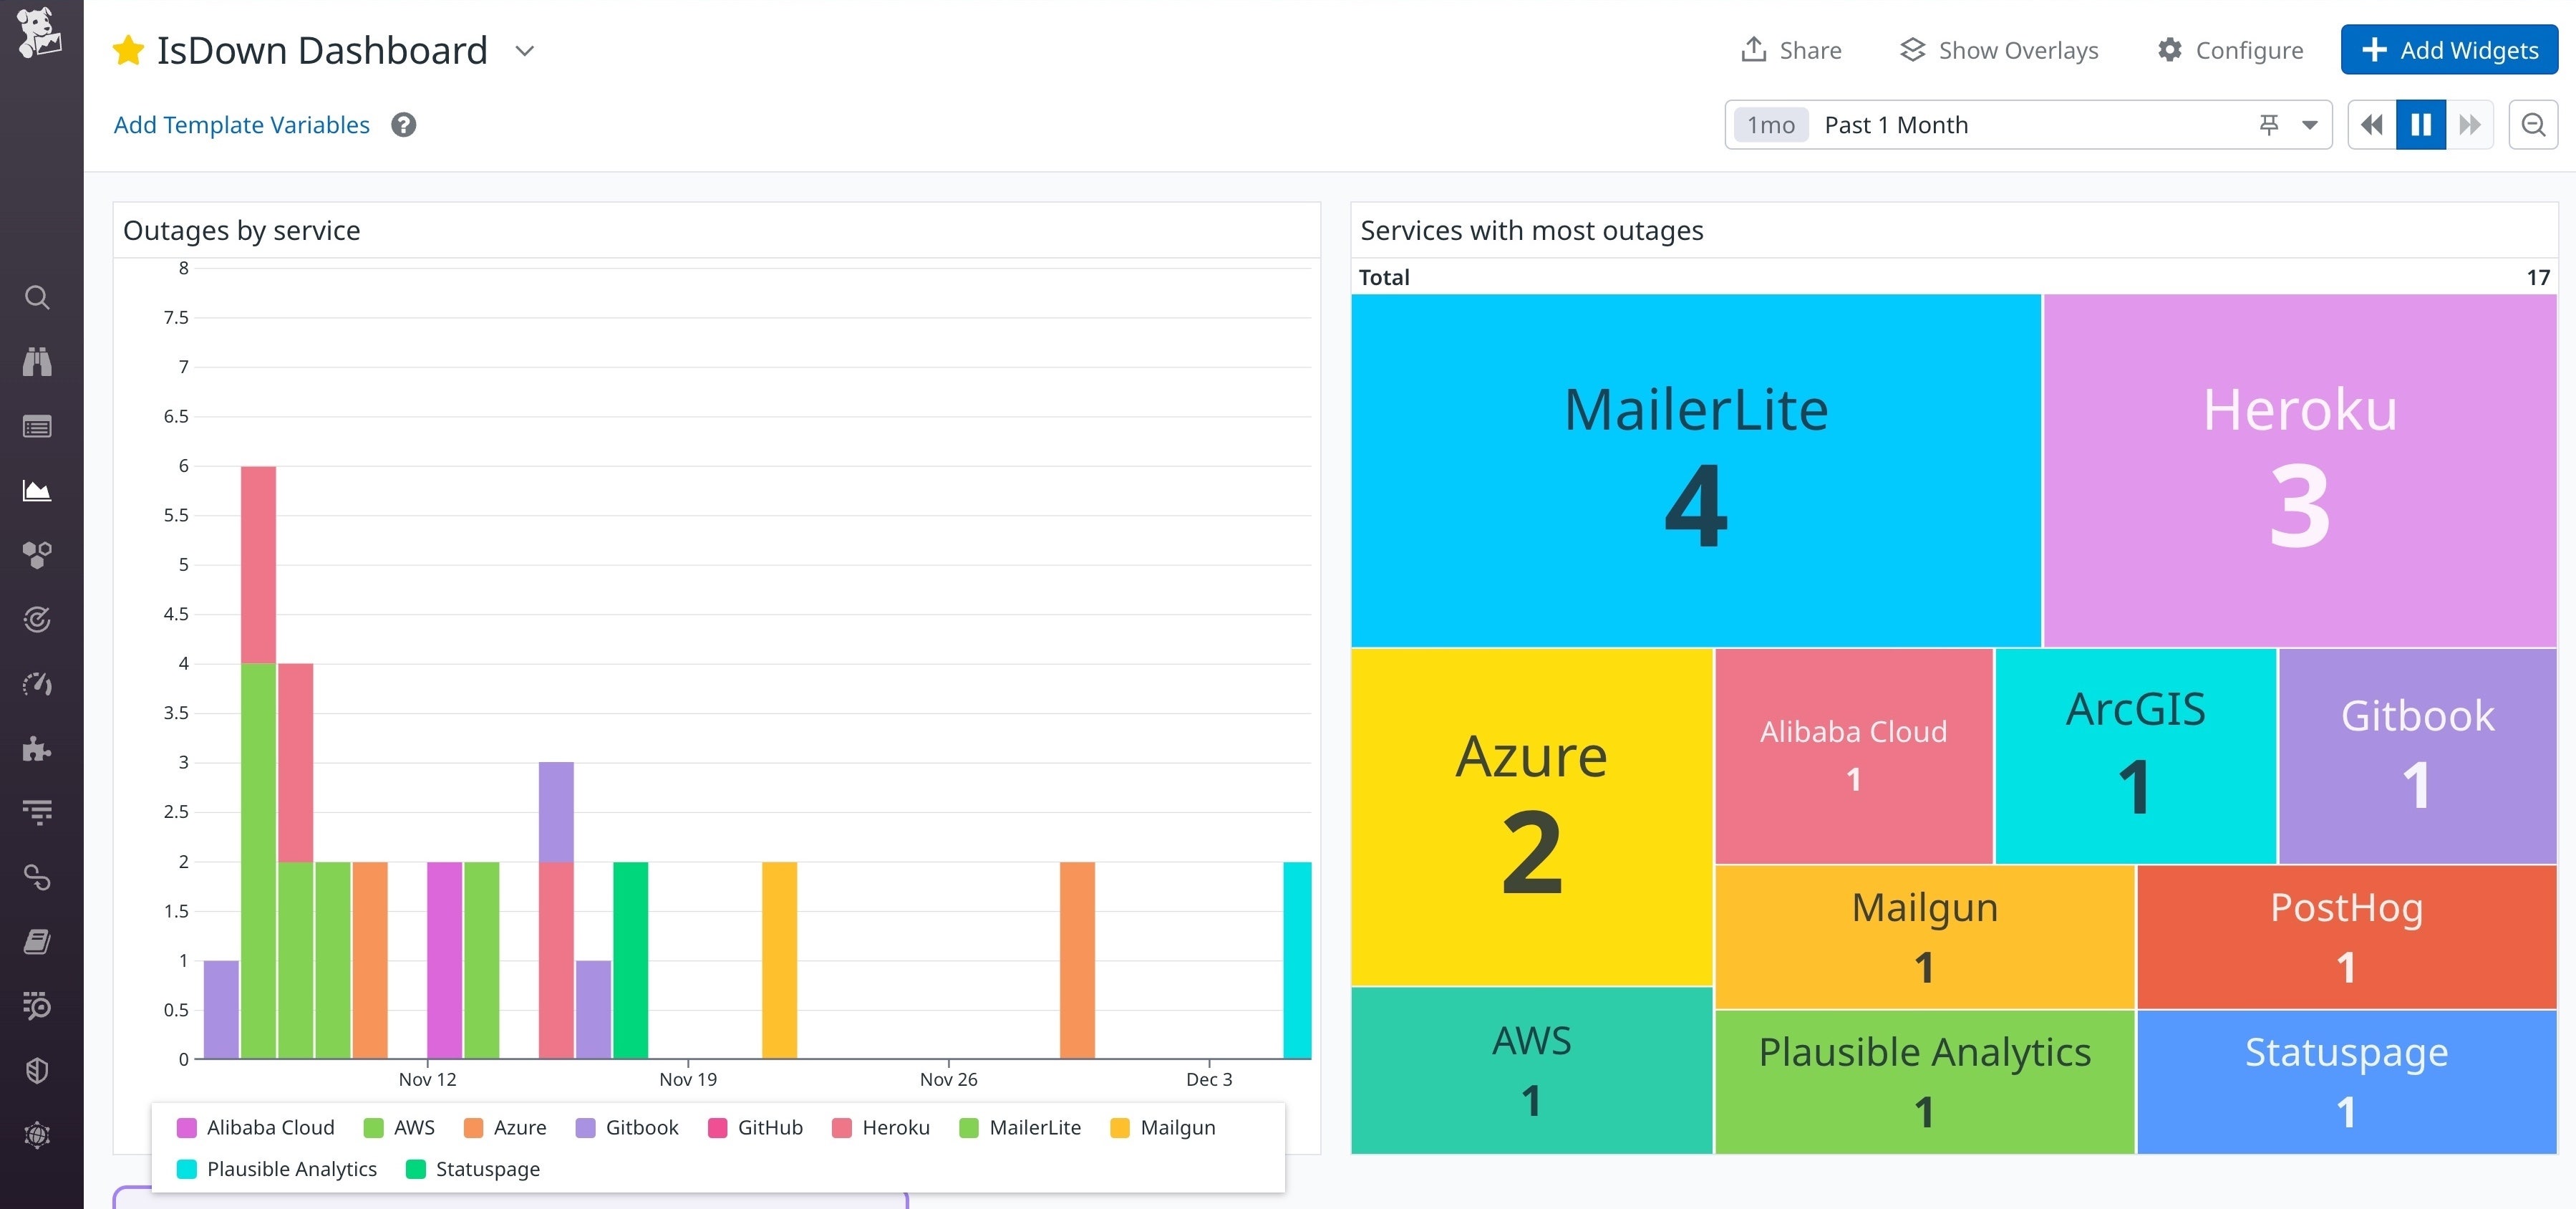Select the APM gauge icon in sidebar
Viewport: 2576px width, 1209px height.
pyautogui.click(x=37, y=684)
